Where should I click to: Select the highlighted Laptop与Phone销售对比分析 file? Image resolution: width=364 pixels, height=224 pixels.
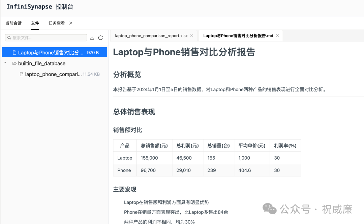(51, 52)
